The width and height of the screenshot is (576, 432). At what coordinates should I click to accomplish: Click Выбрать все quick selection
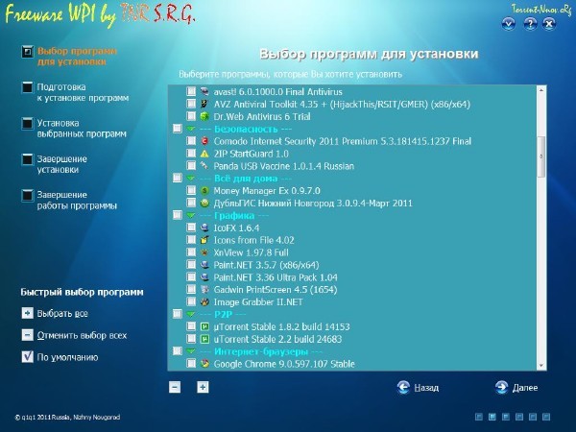pos(55,313)
